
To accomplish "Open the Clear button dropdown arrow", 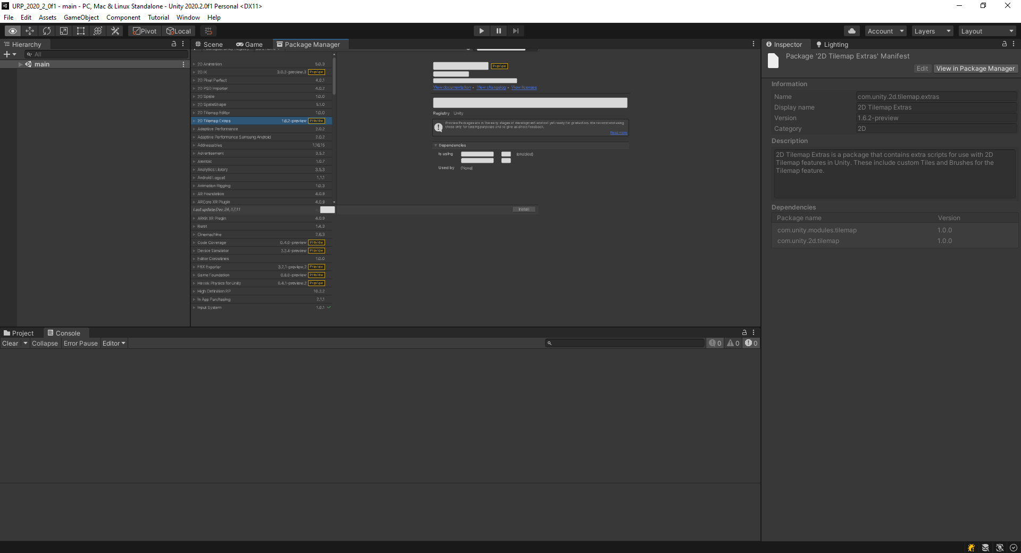I will pos(25,343).
